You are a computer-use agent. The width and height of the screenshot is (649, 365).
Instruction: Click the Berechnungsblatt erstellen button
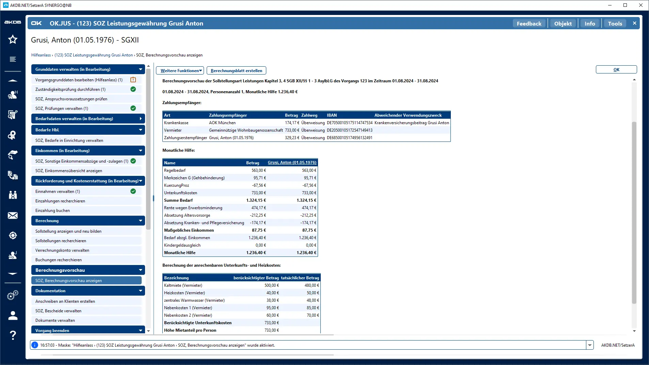pyautogui.click(x=236, y=71)
